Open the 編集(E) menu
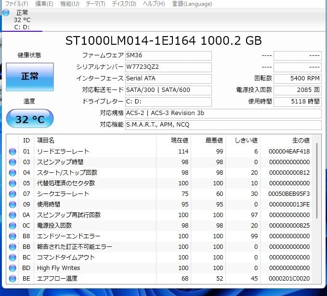Viewport: 327px width, 296px height. [44, 4]
